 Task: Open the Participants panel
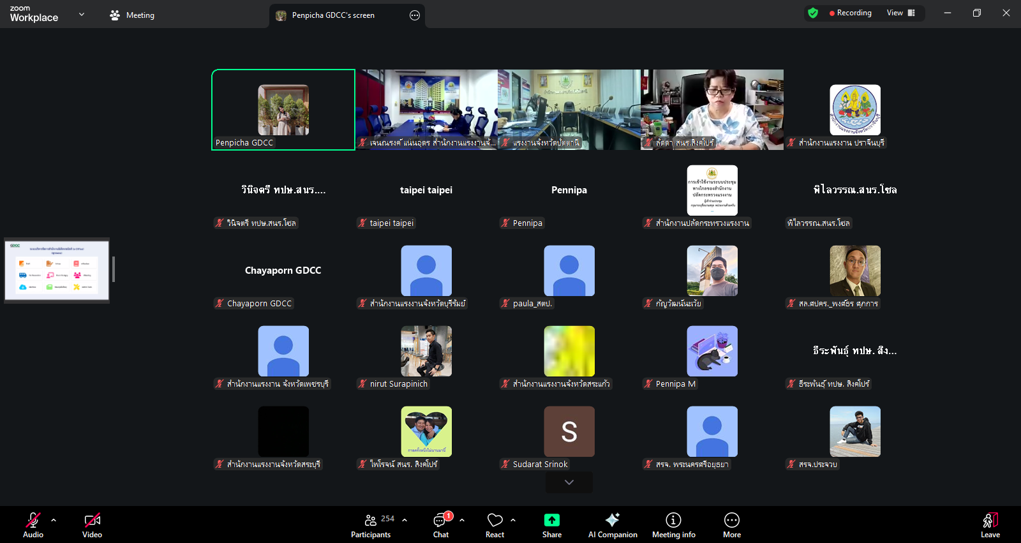click(x=371, y=525)
